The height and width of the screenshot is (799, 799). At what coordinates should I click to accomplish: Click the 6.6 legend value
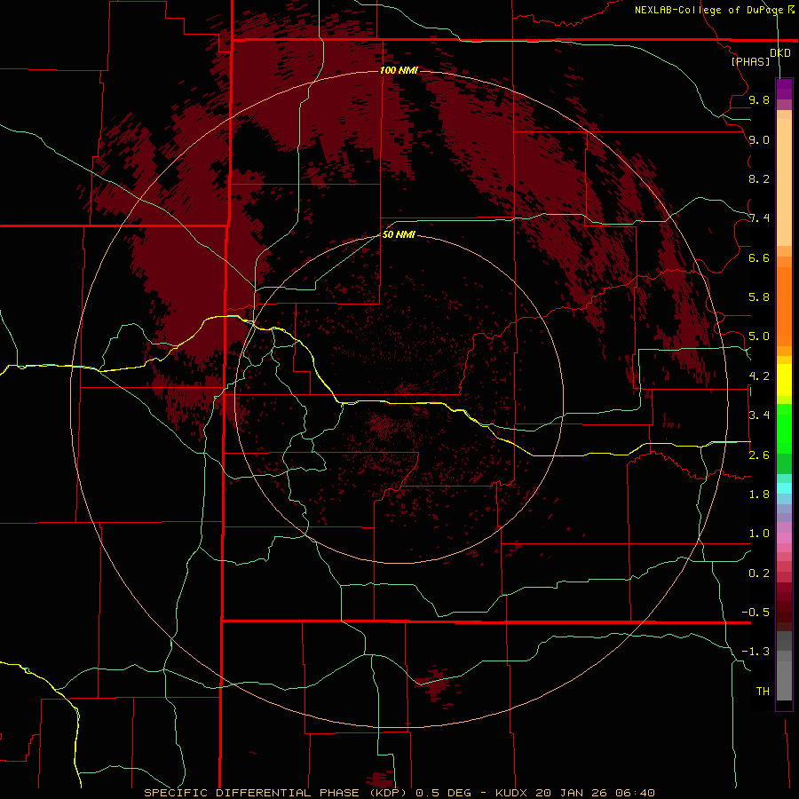(759, 257)
